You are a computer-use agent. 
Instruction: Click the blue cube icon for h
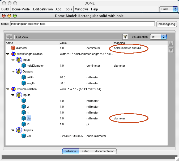tap(24, 112)
